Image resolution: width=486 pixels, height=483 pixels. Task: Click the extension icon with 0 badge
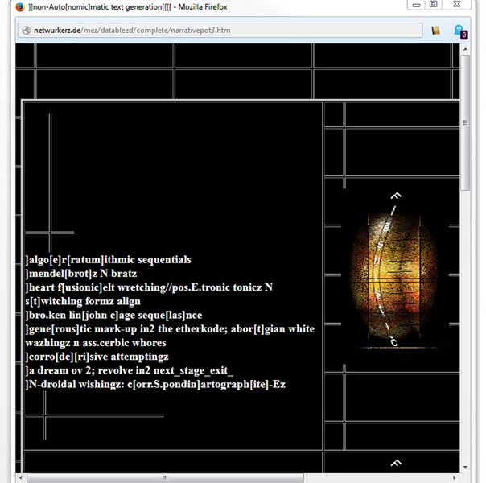click(459, 31)
